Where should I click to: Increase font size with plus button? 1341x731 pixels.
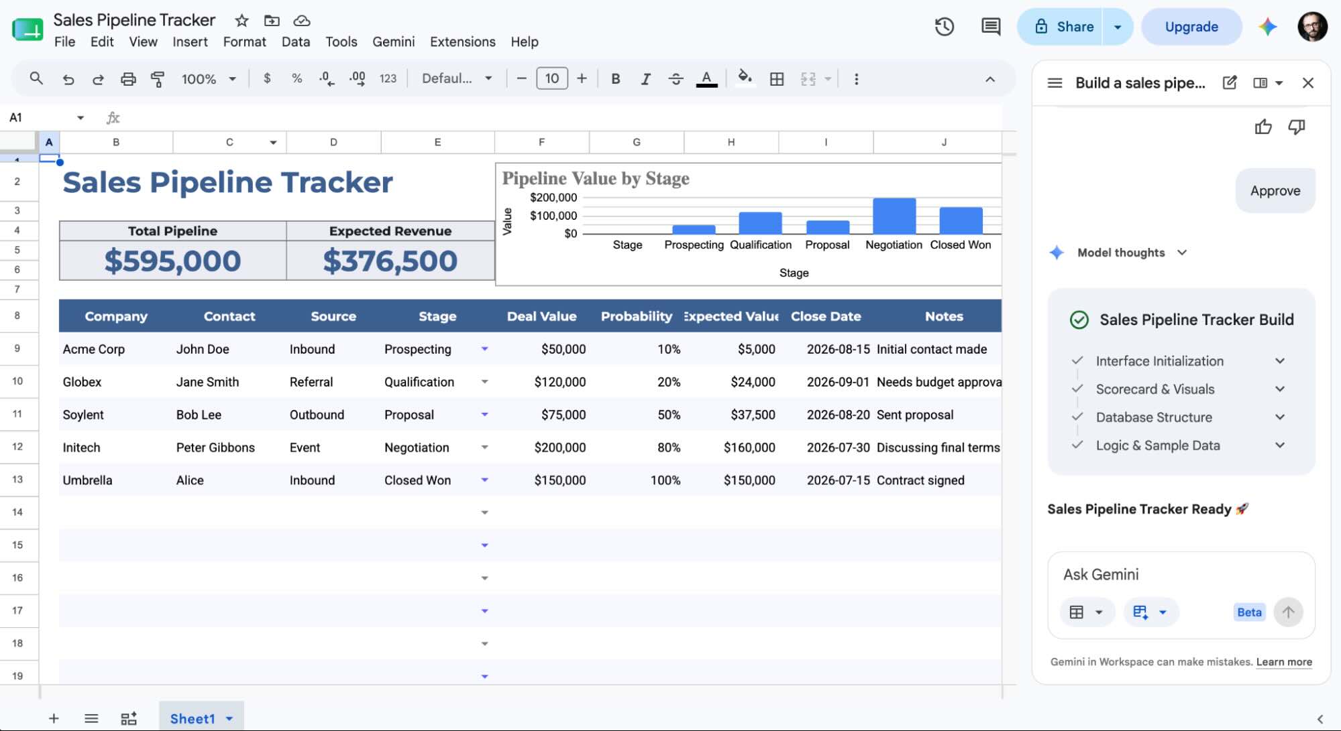click(582, 78)
